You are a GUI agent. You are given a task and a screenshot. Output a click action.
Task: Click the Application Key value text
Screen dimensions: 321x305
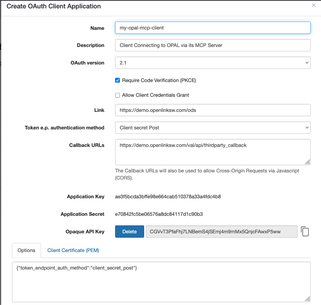pyautogui.click(x=168, y=197)
